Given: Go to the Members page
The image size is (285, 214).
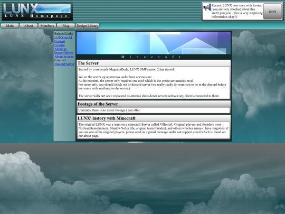Looking at the screenshot, I should click(x=47, y=26).
